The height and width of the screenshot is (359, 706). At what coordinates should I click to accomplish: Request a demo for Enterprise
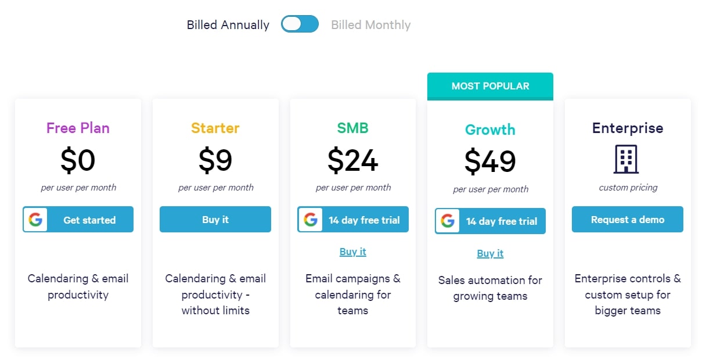click(627, 219)
